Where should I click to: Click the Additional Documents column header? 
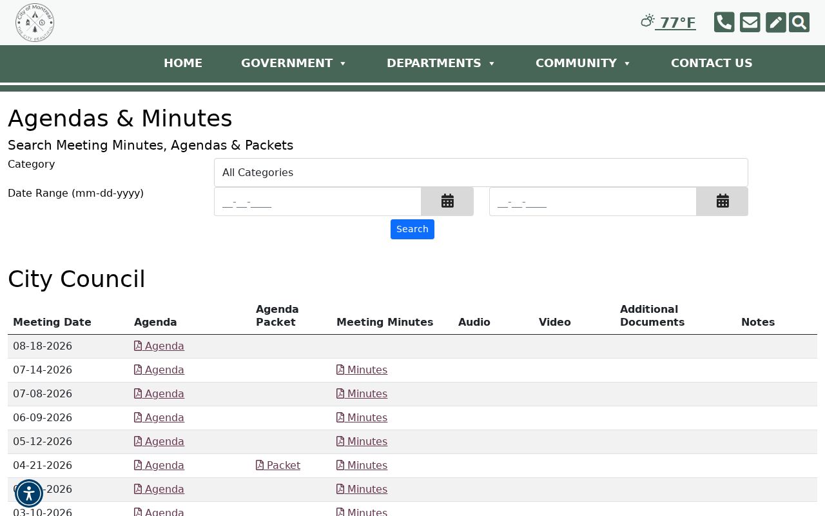[x=652, y=315]
